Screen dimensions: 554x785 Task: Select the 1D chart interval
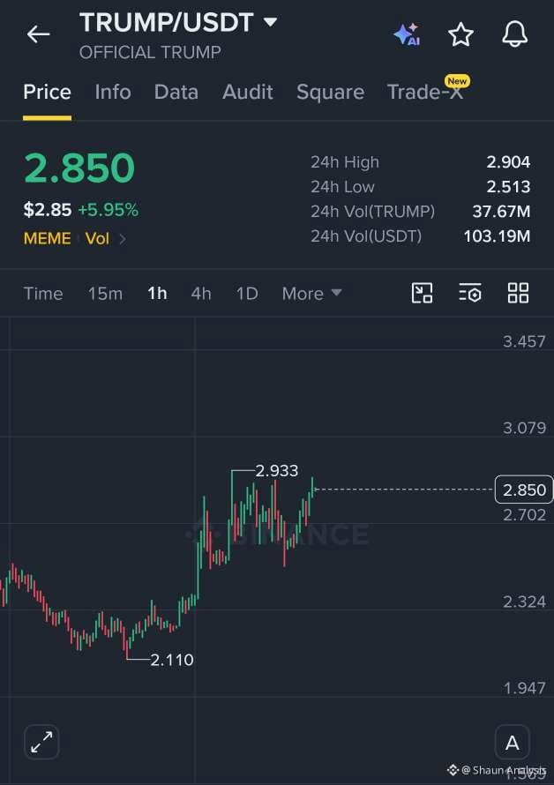point(247,294)
